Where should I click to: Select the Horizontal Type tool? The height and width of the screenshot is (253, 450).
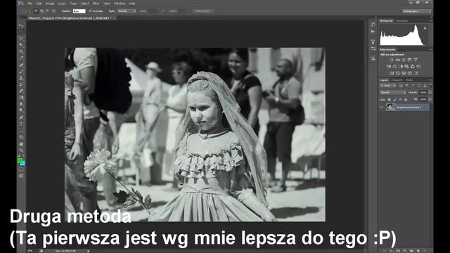pos(21,124)
